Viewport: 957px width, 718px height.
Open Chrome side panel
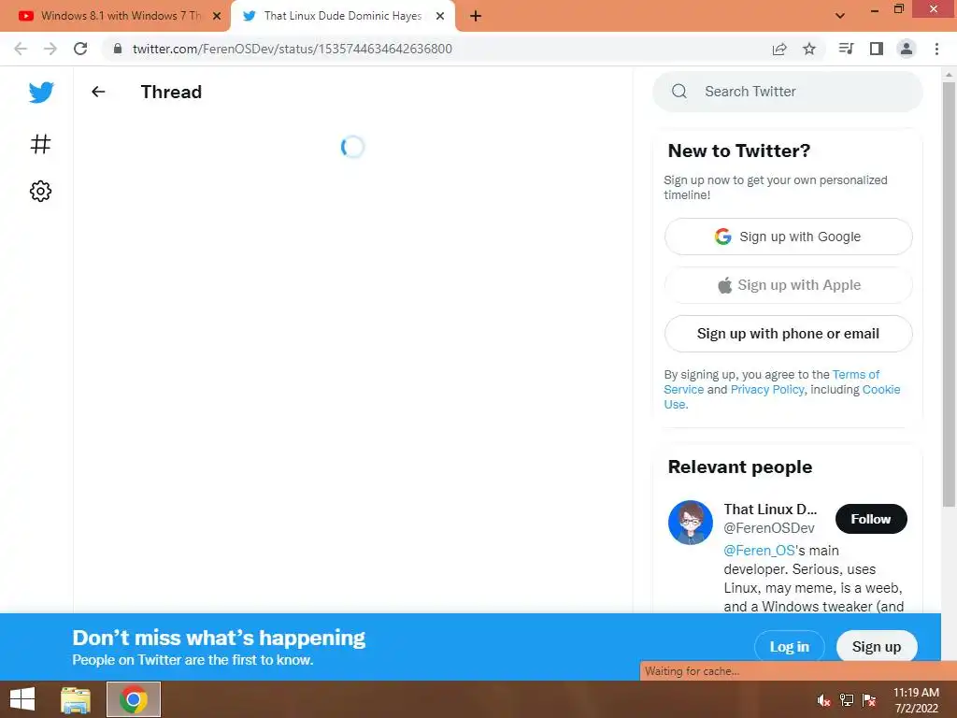(877, 49)
